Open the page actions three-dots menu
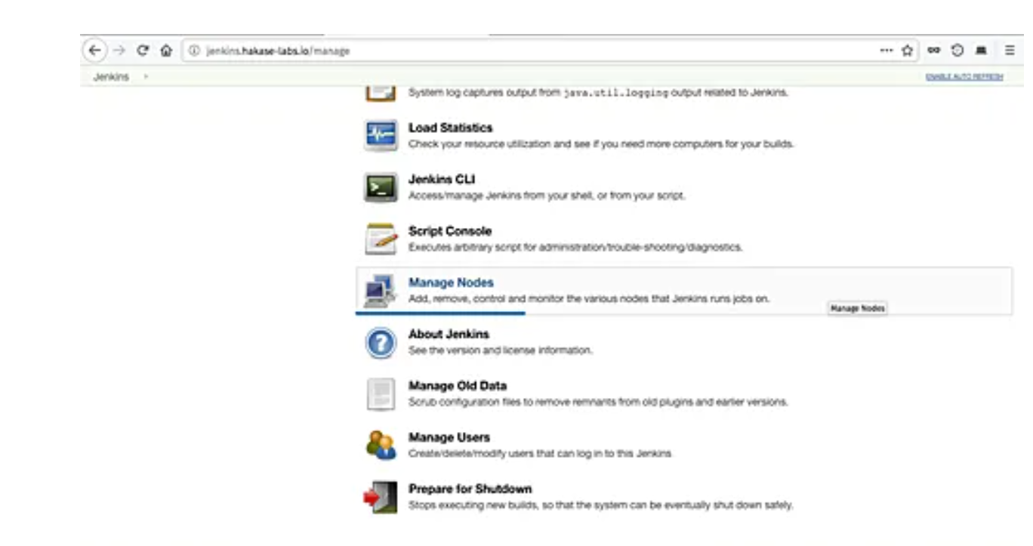Viewport: 1033px width, 546px height. pos(887,51)
